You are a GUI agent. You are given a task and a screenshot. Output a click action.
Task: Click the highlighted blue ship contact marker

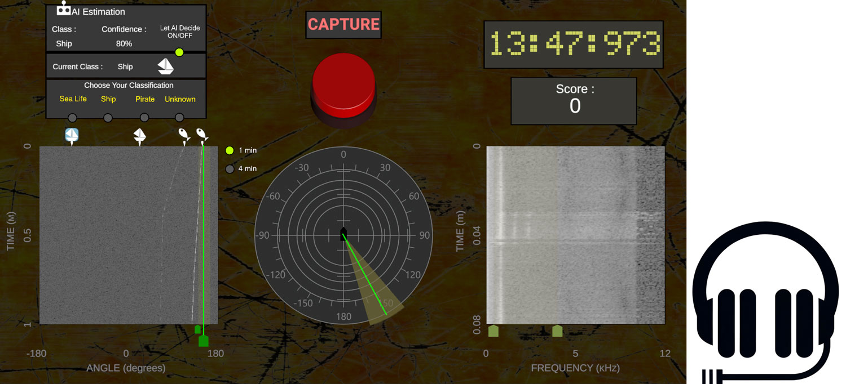[x=72, y=135]
